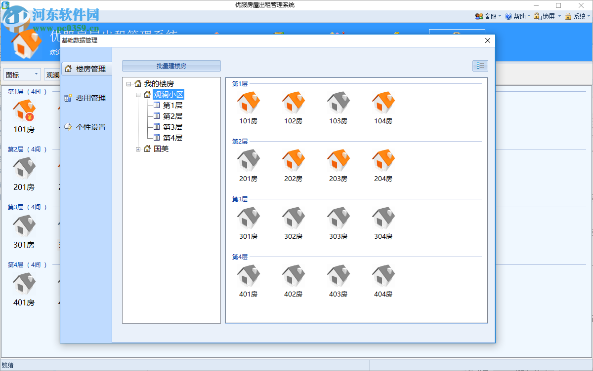Click 第4层 group header in room panel
The image size is (593, 371).
(x=240, y=257)
